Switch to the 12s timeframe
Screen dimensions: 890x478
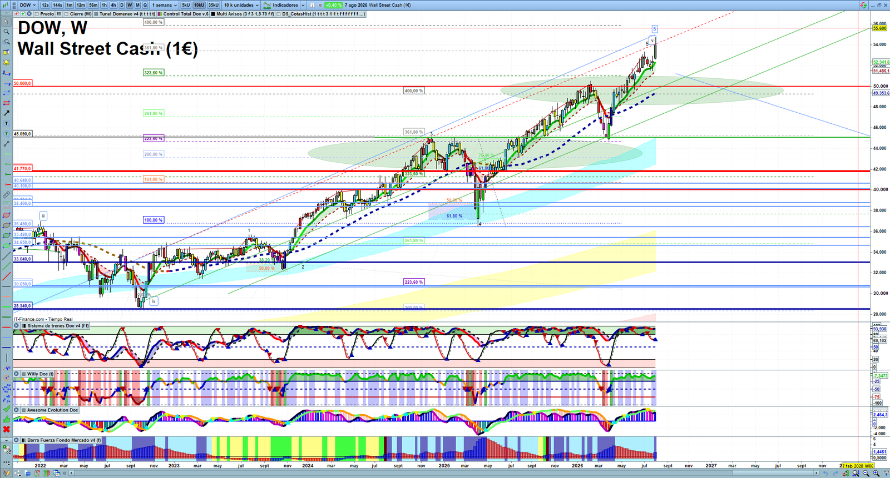(45, 5)
